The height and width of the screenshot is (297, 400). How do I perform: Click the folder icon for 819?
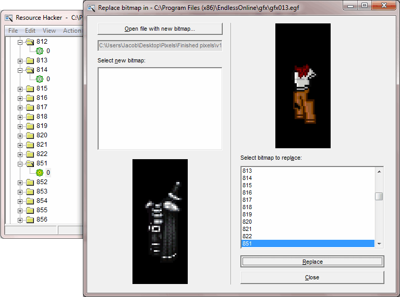(x=30, y=126)
